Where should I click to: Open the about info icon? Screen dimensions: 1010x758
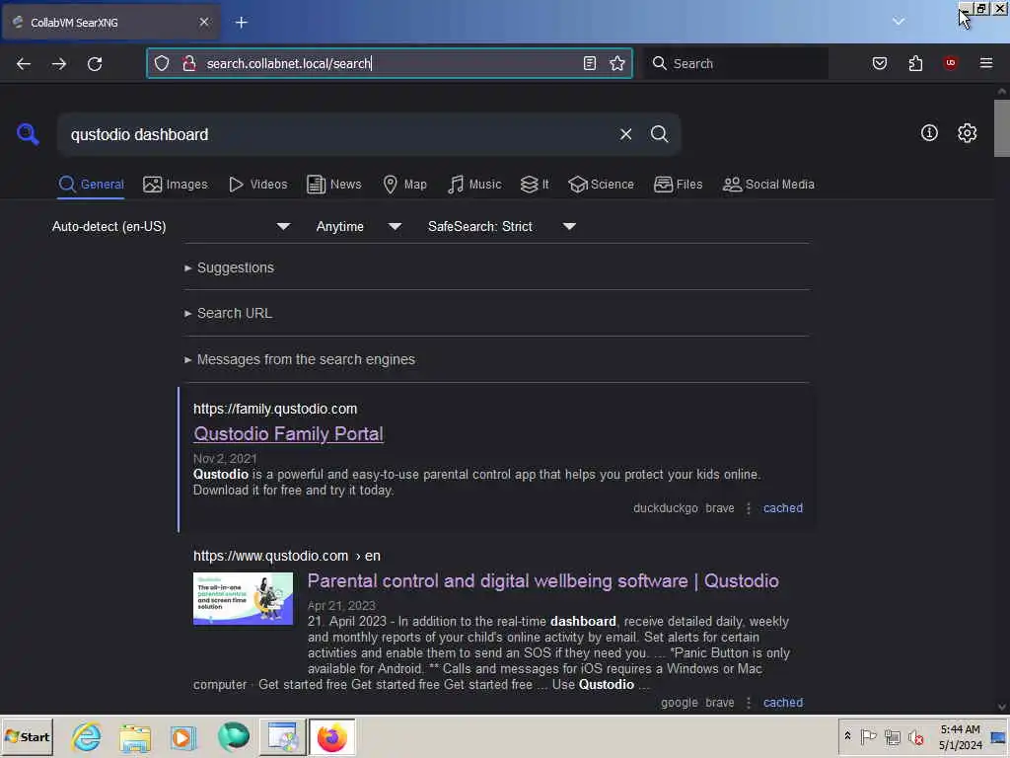tap(929, 133)
